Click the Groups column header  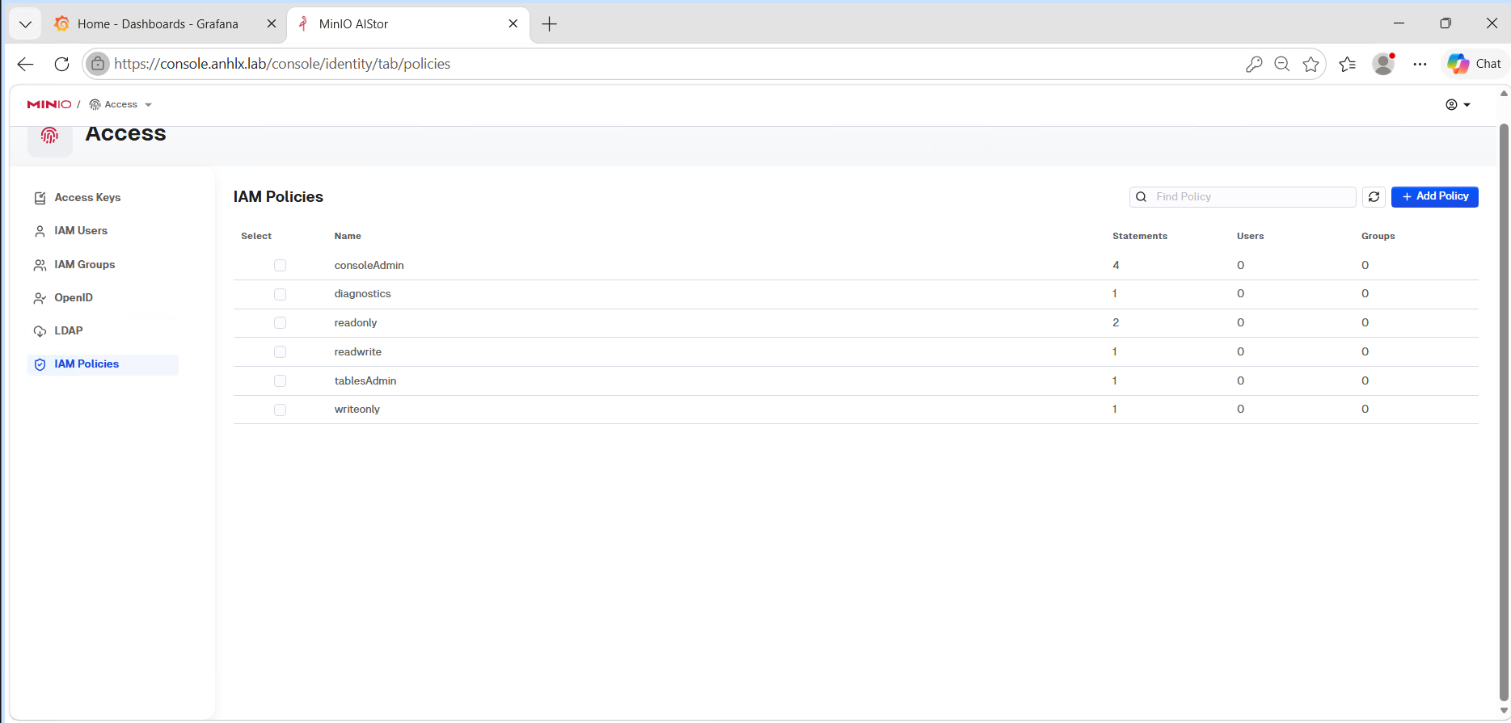click(1378, 236)
